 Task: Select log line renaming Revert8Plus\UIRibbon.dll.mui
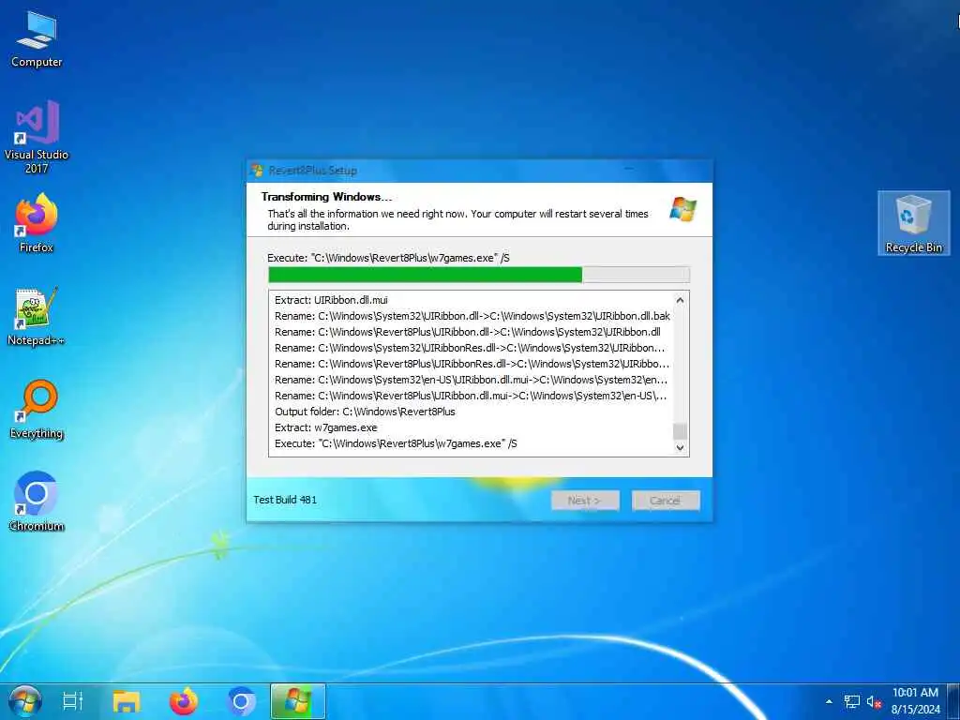471,396
